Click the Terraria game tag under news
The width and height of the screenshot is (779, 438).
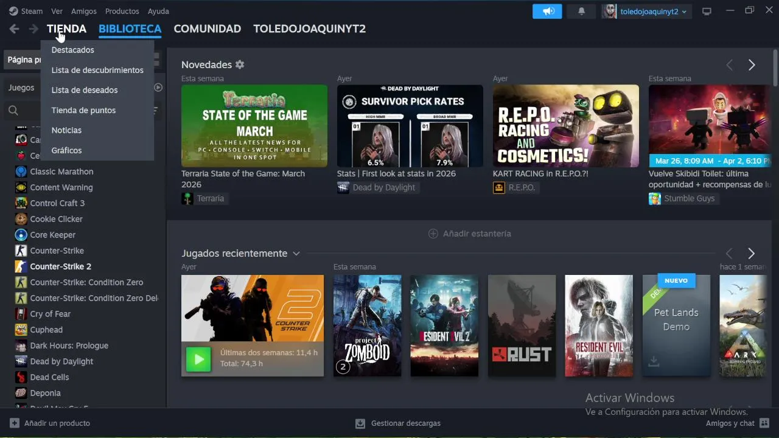coord(204,198)
